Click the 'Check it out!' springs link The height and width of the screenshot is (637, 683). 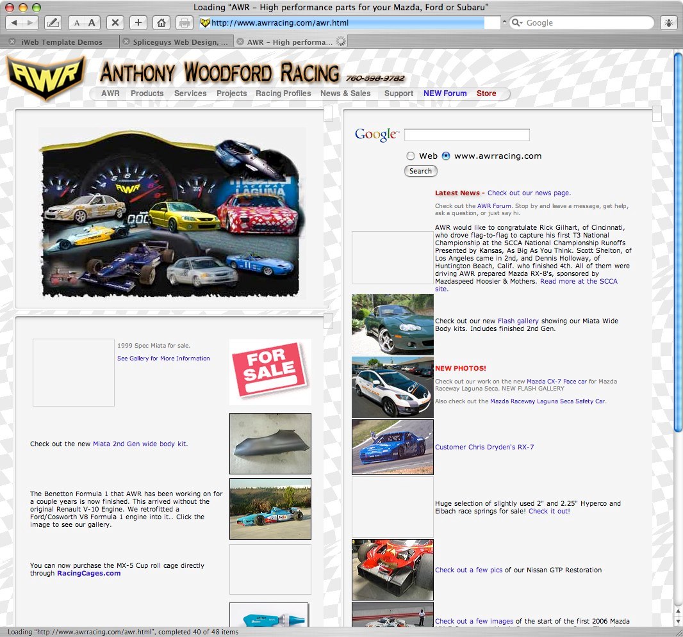(549, 511)
